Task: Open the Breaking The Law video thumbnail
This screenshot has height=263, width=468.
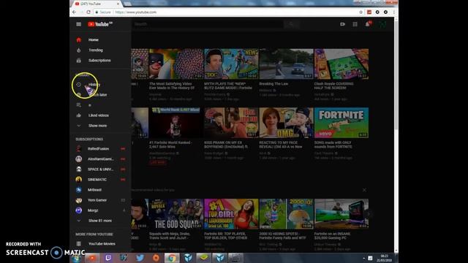Action: 286,64
